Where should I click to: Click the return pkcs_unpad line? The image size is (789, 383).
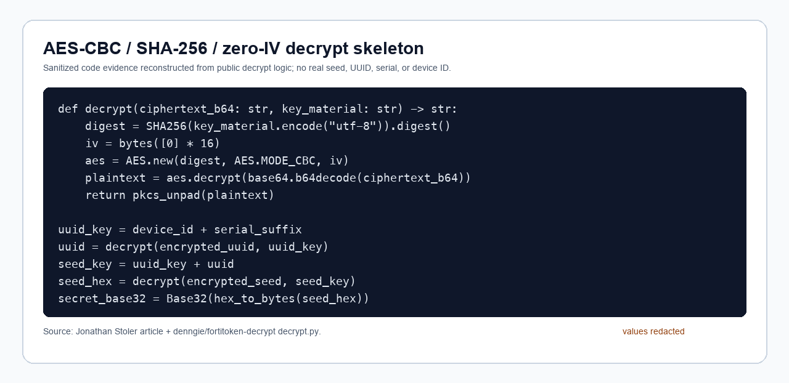[x=180, y=195]
